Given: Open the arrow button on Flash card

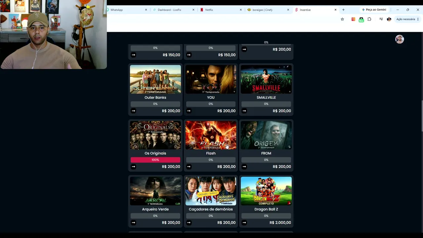Looking at the screenshot, I should (x=189, y=167).
